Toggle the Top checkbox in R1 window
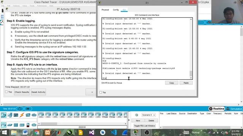Screen dimensions: 243x136 [x=101, y=92]
